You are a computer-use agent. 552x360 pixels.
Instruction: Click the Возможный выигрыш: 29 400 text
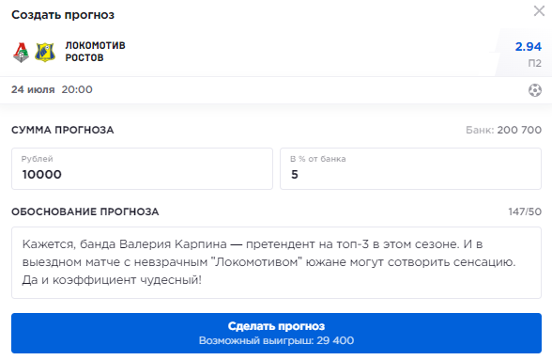[276, 340]
